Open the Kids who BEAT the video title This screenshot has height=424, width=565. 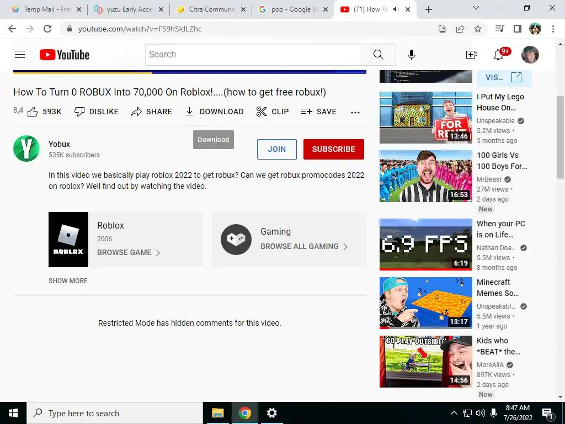(498, 346)
